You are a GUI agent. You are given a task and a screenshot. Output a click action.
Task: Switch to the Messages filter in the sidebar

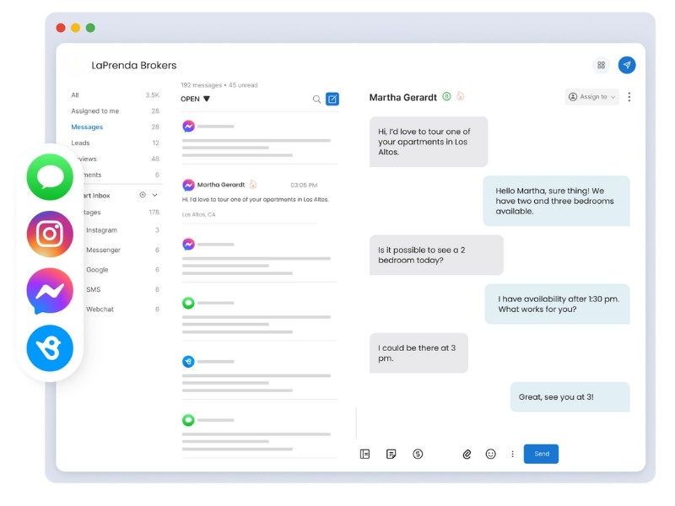(89, 127)
